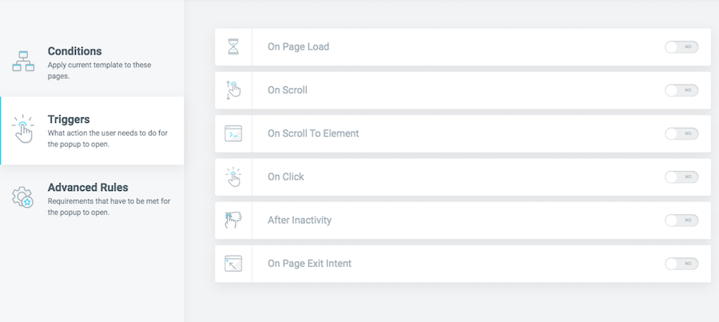Enable the On Page Load toggle
The width and height of the screenshot is (719, 322).
(681, 47)
